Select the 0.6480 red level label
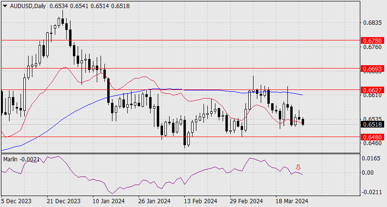Image resolution: width=387 pixels, height=207 pixels. [x=372, y=137]
